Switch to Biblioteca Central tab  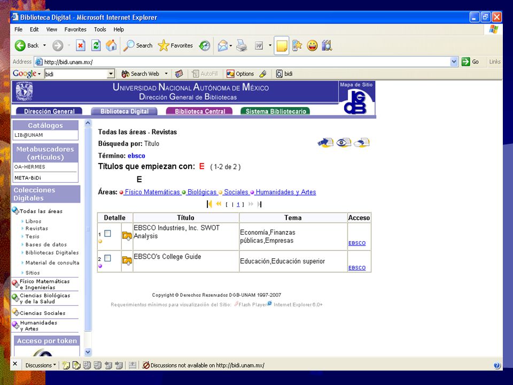click(199, 111)
